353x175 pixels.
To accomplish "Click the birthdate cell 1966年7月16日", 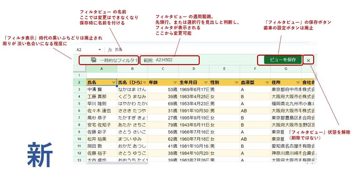I will 194,132.
